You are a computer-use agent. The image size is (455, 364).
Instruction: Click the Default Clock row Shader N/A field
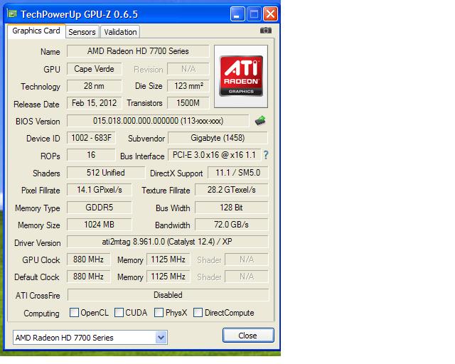click(247, 277)
